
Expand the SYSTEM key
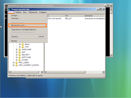pyautogui.click(x=17, y=60)
